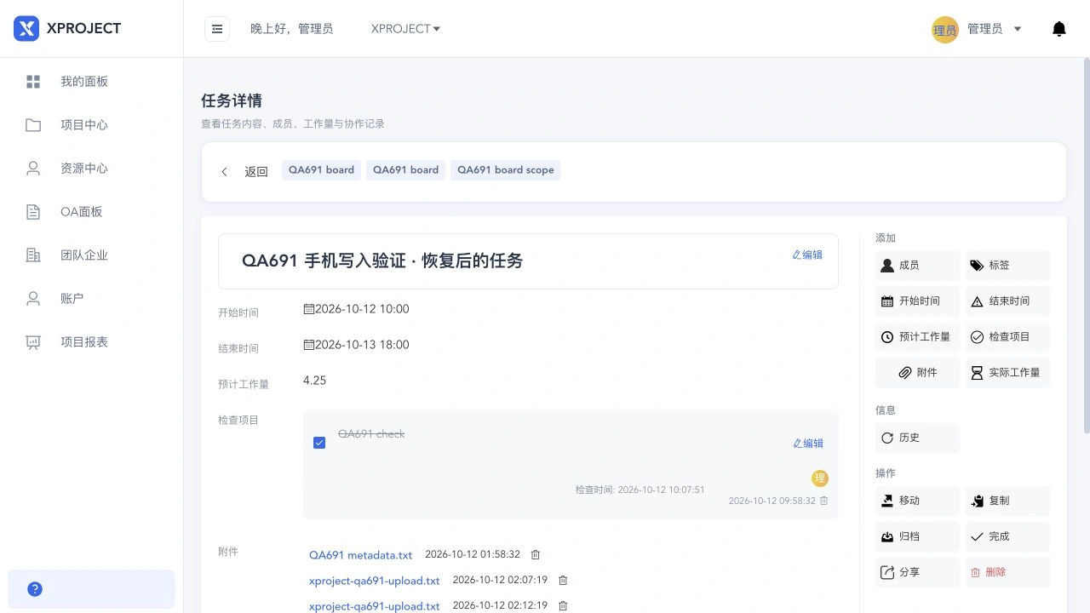Click the XPROJECT logo icon
This screenshot has height=613, width=1090.
pos(26,28)
